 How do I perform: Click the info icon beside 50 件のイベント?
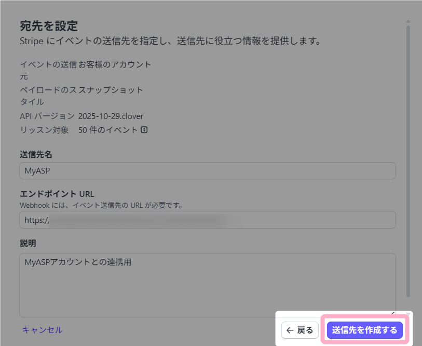(144, 130)
